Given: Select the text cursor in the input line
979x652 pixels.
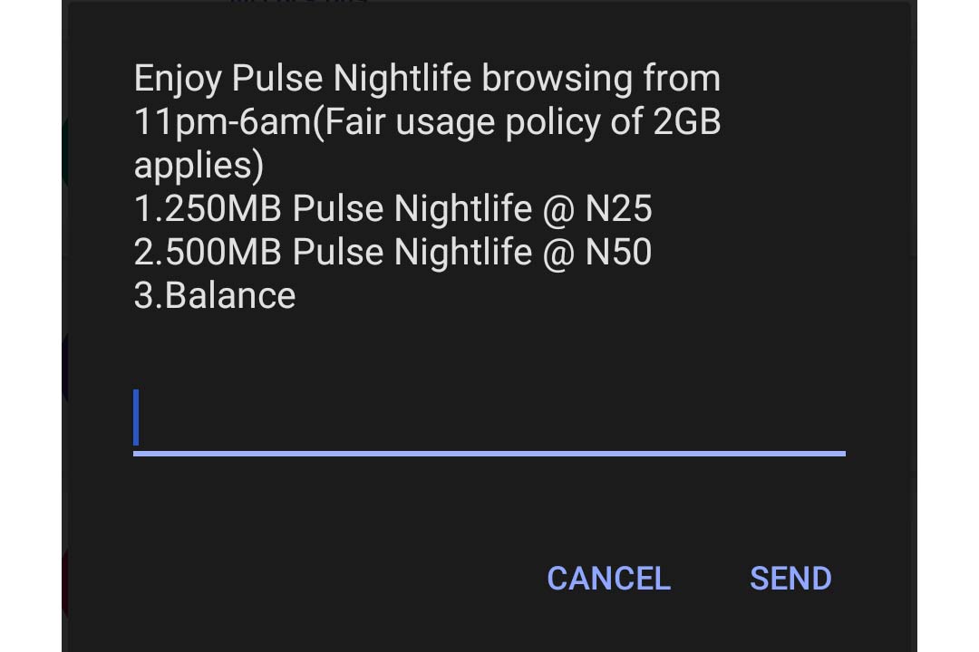Looking at the screenshot, I should (136, 419).
